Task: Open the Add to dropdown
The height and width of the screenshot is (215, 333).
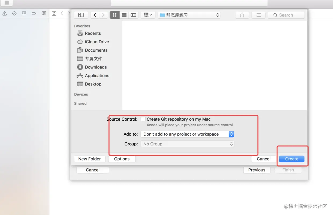Action: coord(187,134)
